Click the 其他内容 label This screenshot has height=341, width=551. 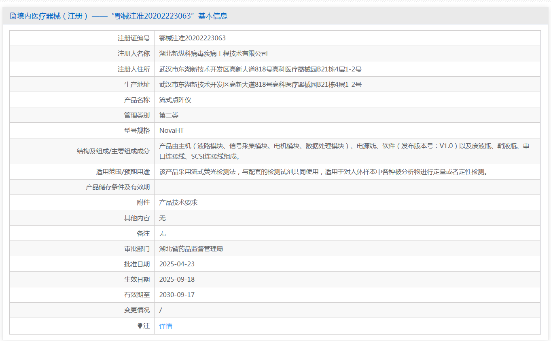pyautogui.click(x=137, y=218)
